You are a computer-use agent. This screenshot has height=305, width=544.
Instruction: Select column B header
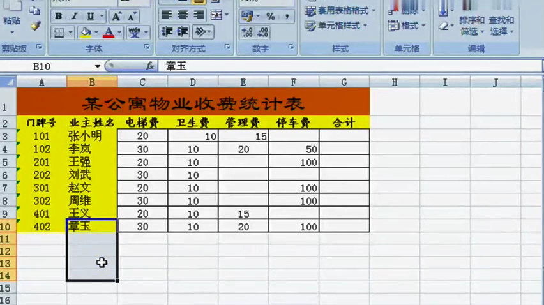pos(92,82)
